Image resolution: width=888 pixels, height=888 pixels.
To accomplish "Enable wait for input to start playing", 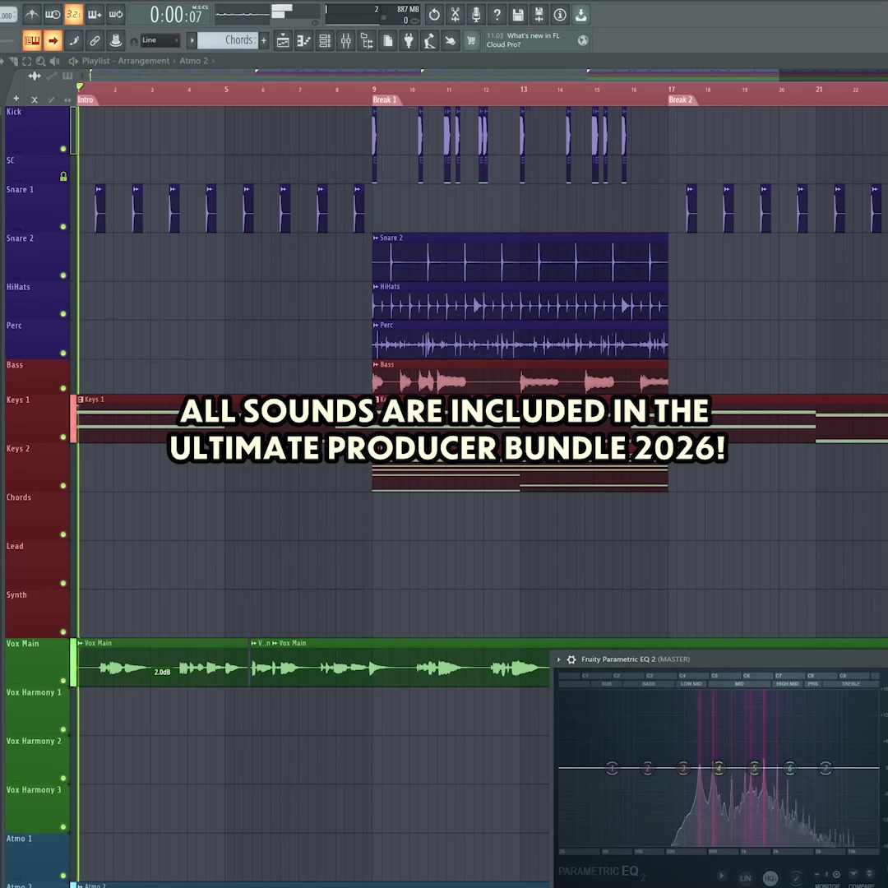I will tap(53, 14).
